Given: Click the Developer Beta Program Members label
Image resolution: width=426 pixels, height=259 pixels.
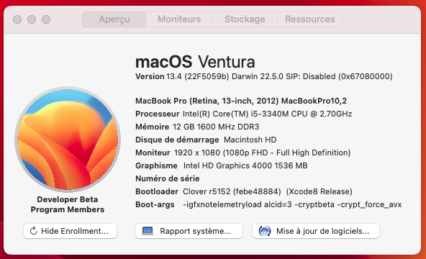Looking at the screenshot, I should click(x=68, y=204).
